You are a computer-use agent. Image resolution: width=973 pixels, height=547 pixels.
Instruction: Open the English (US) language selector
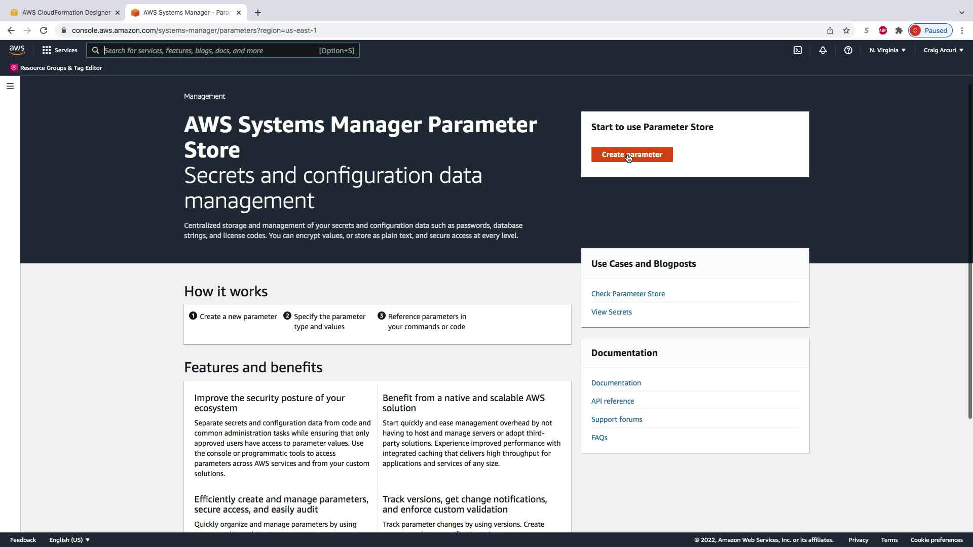69,540
